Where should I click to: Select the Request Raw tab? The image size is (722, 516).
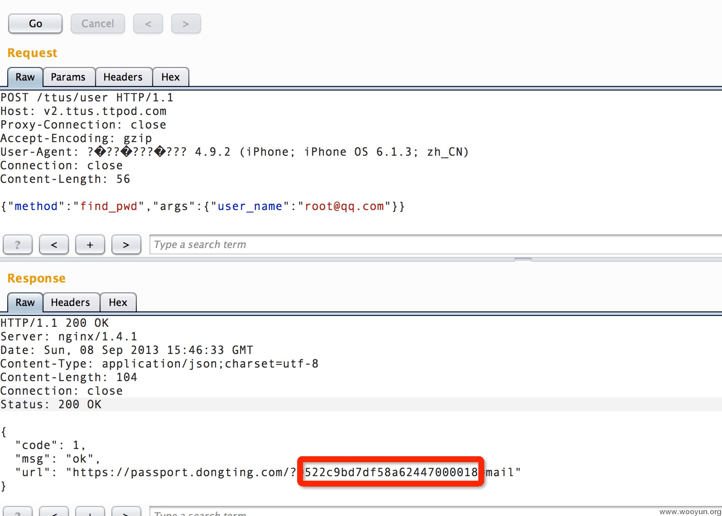tap(25, 77)
